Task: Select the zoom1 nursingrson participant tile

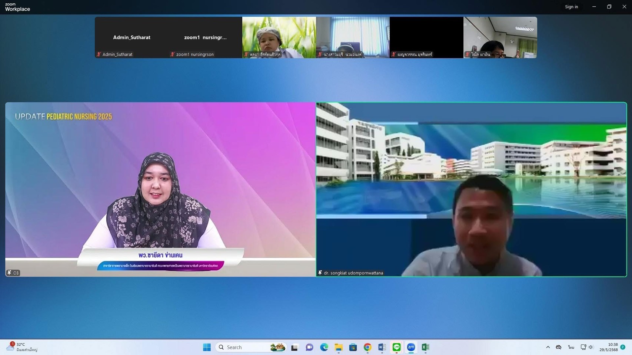Action: 205,37
